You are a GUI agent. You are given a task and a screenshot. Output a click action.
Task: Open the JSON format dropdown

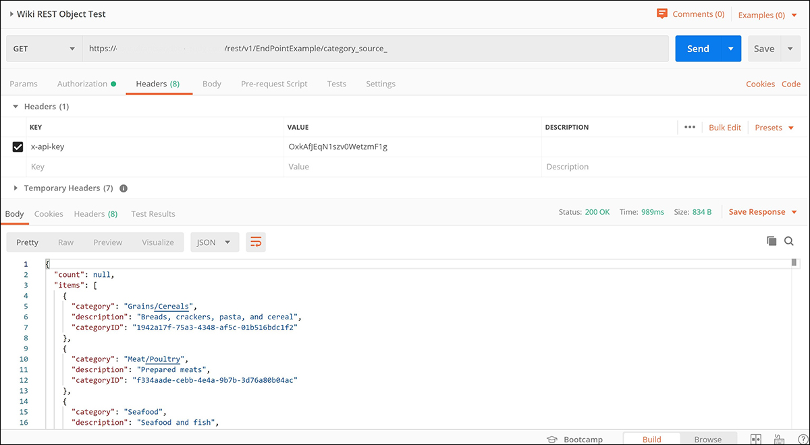215,242
